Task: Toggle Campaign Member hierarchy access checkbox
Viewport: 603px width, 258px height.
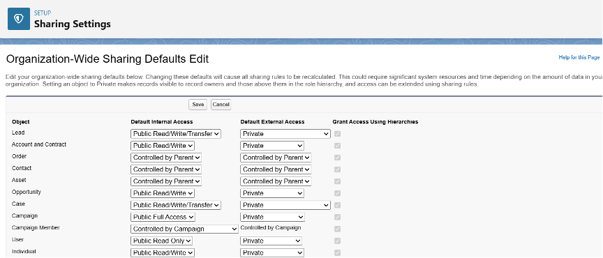Action: point(337,229)
